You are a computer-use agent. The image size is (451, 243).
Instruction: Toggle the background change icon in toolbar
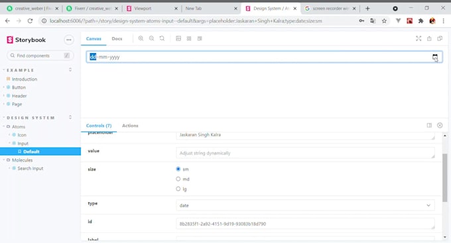[178, 39]
